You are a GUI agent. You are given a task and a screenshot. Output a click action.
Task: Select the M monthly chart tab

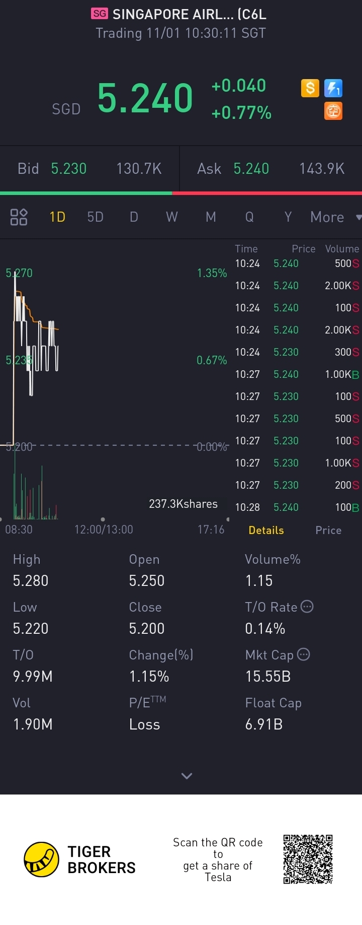click(x=211, y=217)
